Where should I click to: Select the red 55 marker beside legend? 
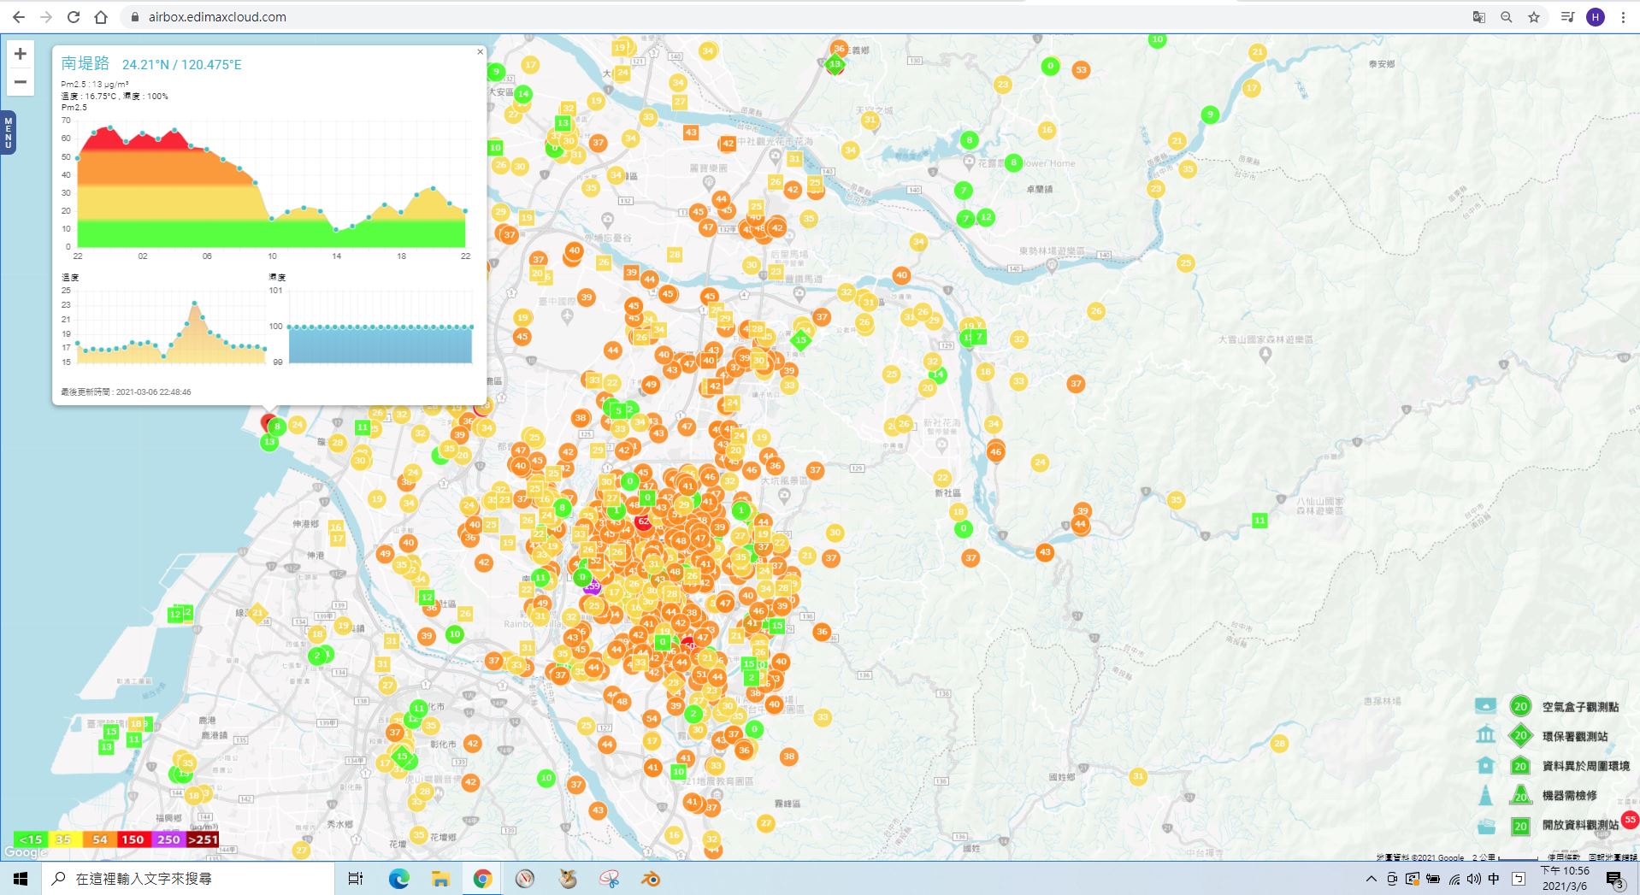1630,820
